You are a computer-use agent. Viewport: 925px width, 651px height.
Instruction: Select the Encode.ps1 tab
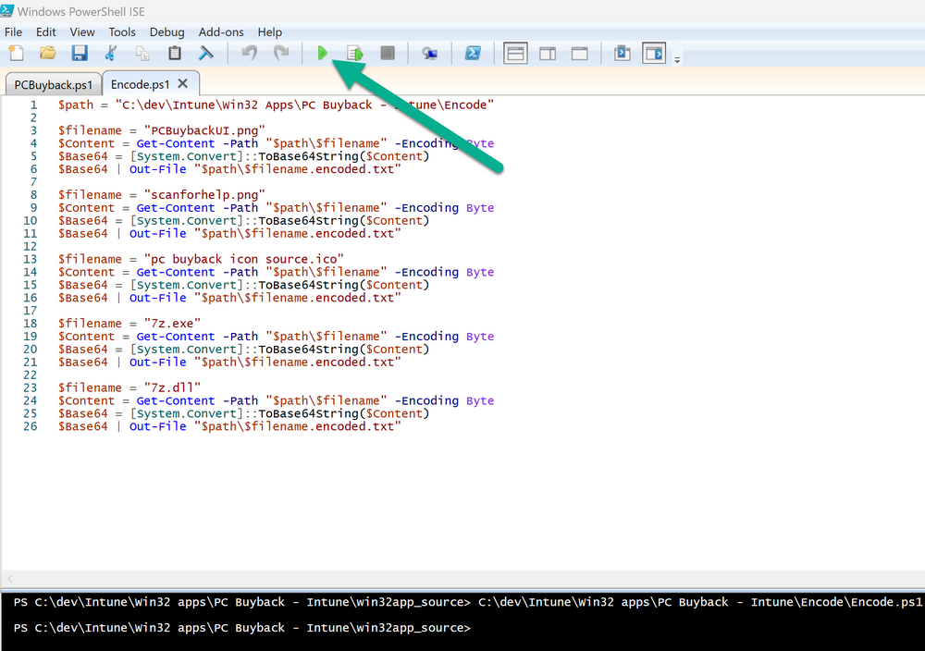[x=141, y=84]
